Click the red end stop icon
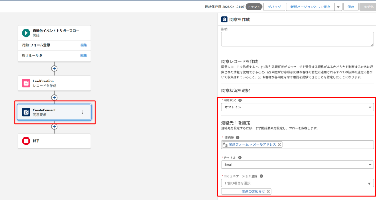The width and height of the screenshot is (376, 200). click(x=26, y=141)
